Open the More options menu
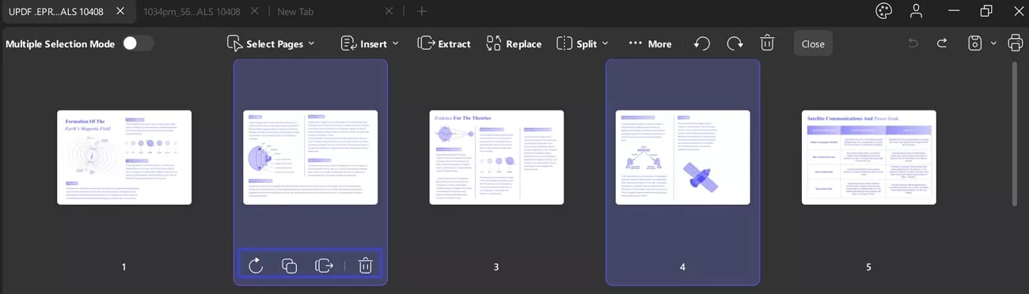This screenshot has height=294, width=1029. [650, 43]
